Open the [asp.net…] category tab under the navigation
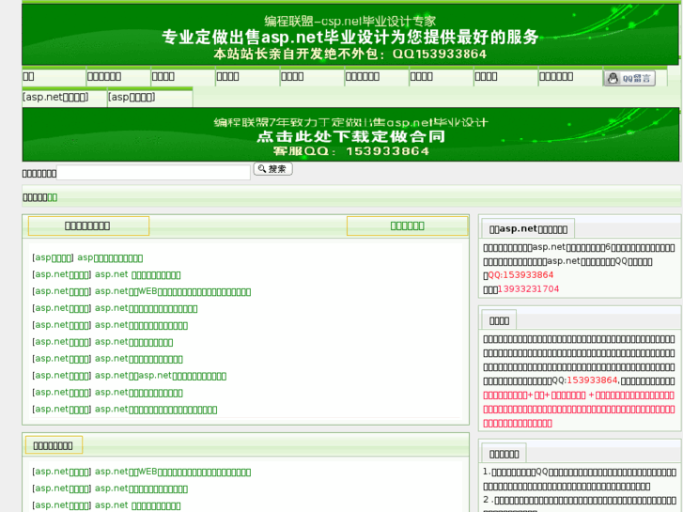Image resolution: width=683 pixels, height=512 pixels. pyautogui.click(x=55, y=97)
